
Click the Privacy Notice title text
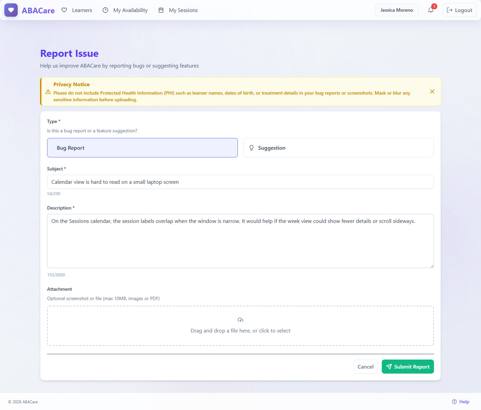[71, 85]
